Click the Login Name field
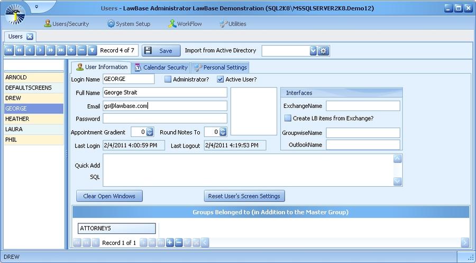476x263 pixels. 129,79
